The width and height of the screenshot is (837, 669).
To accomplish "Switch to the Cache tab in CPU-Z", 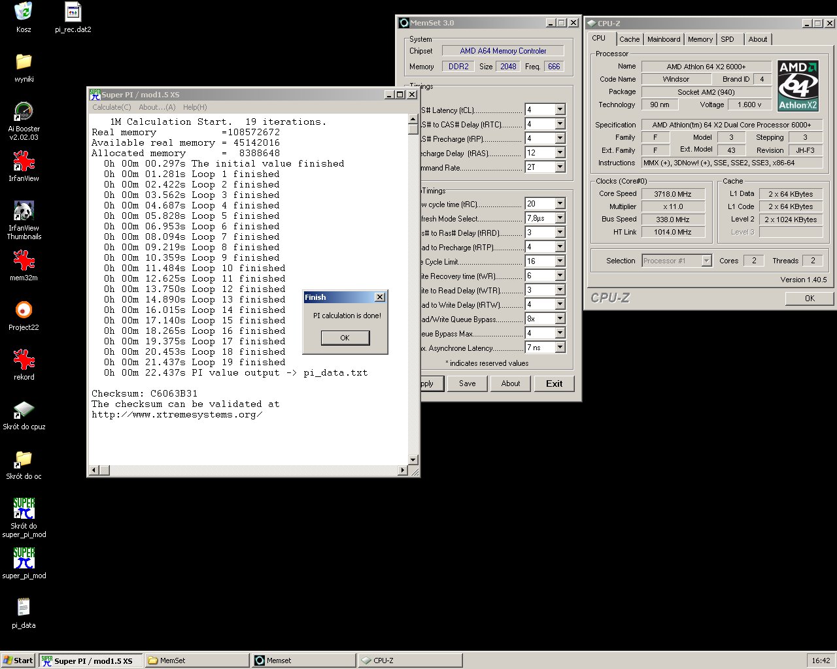I will [630, 39].
